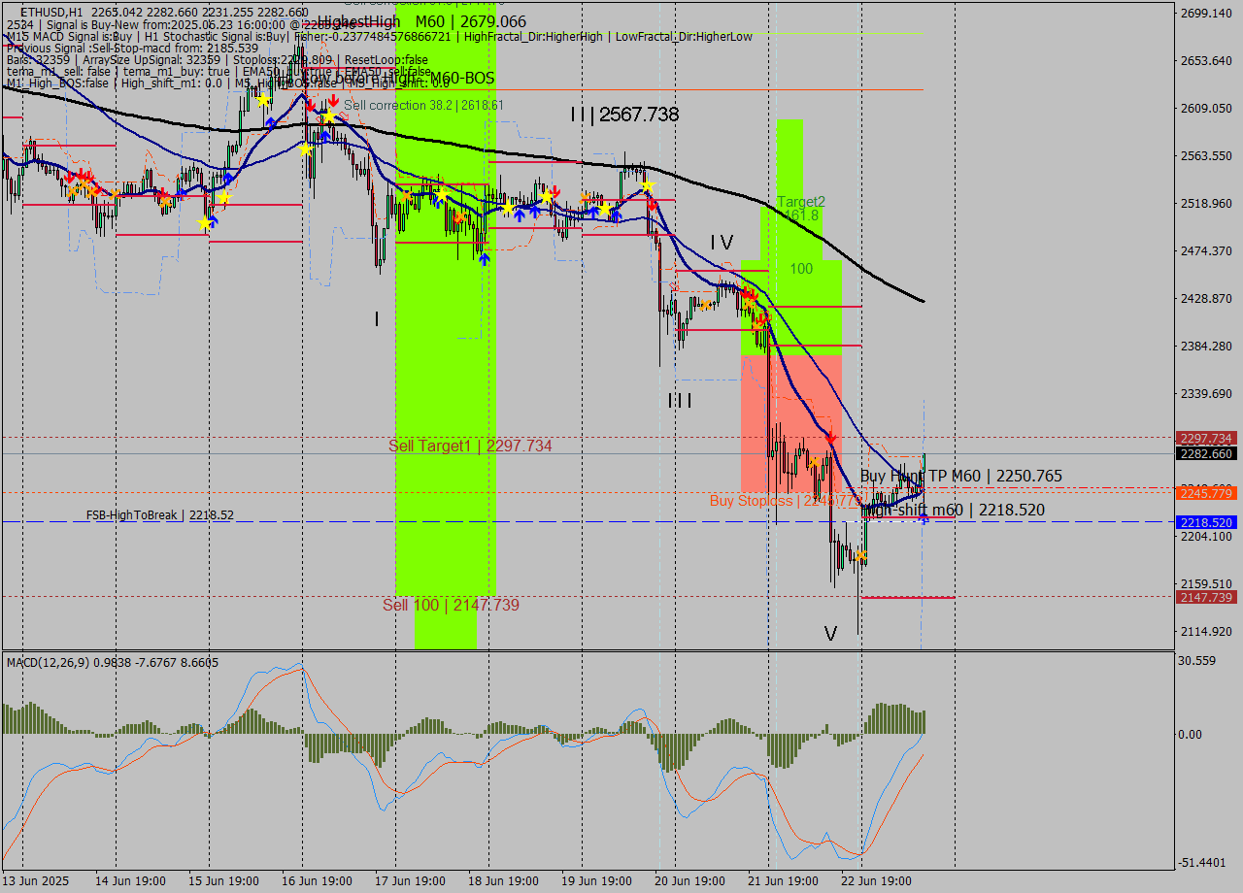Click the red down-arrow sell signal above Sell Target1
The width and height of the screenshot is (1243, 893).
click(831, 437)
